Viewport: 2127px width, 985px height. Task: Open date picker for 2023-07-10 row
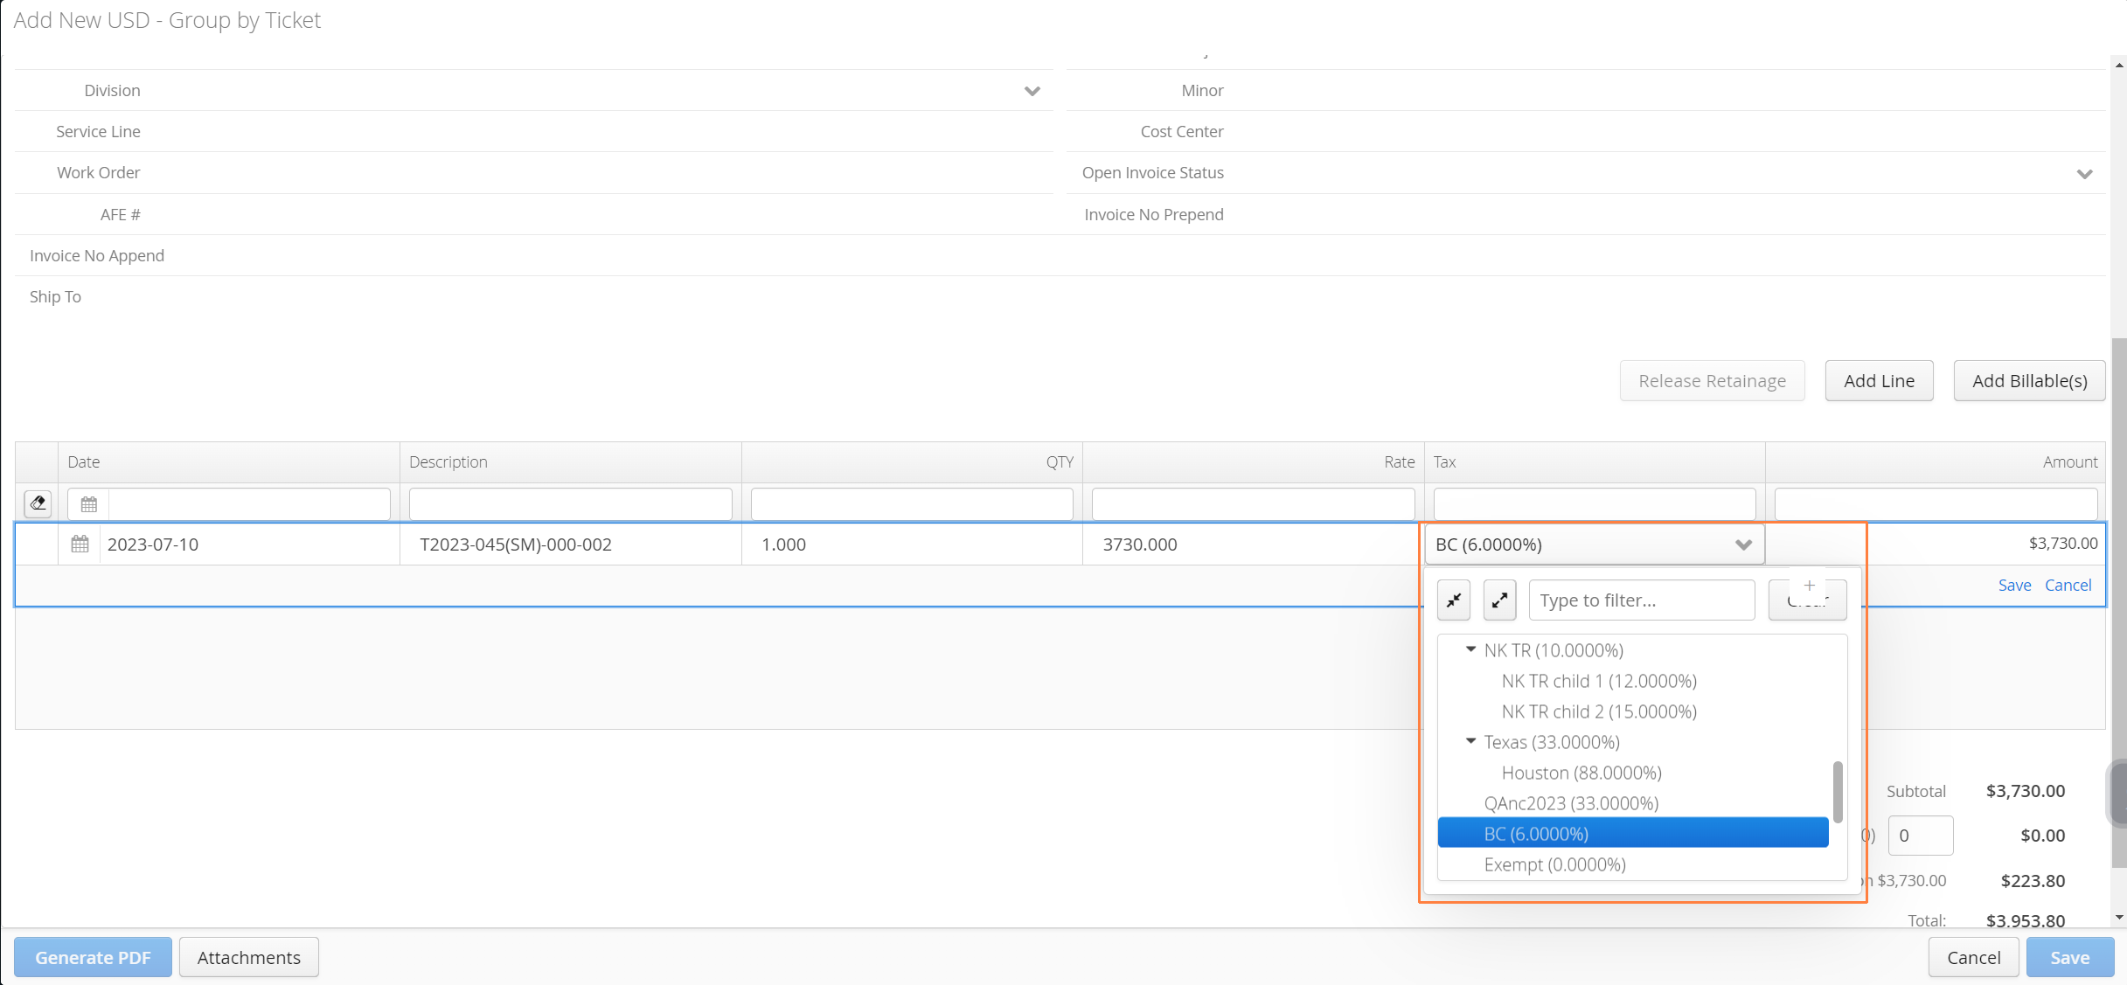click(x=80, y=544)
